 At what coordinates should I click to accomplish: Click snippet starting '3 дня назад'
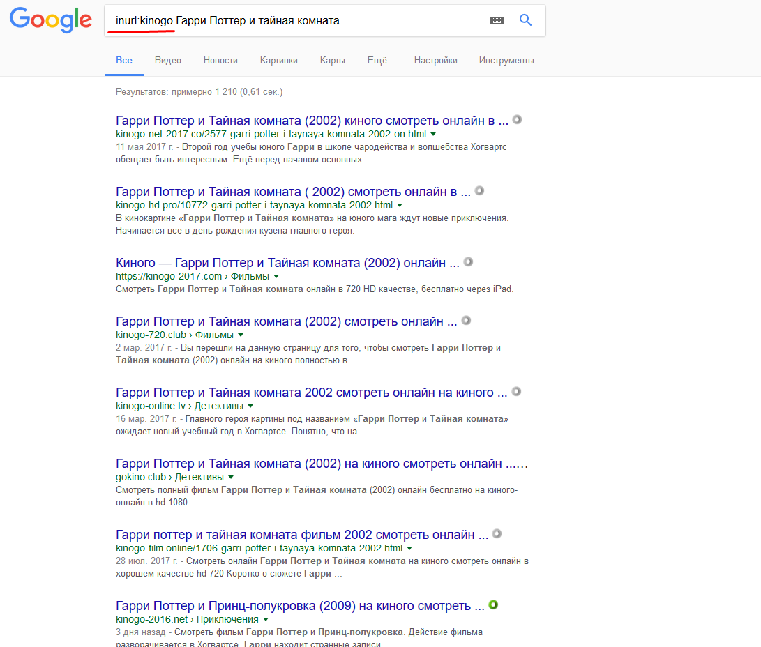[299, 638]
